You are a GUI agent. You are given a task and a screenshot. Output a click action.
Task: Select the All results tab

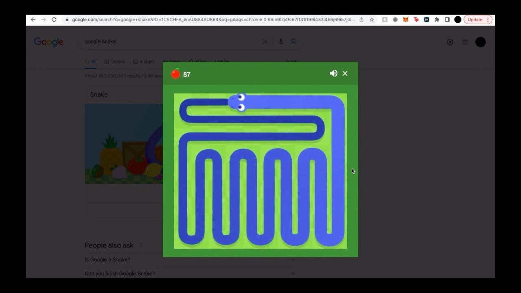tap(91, 62)
